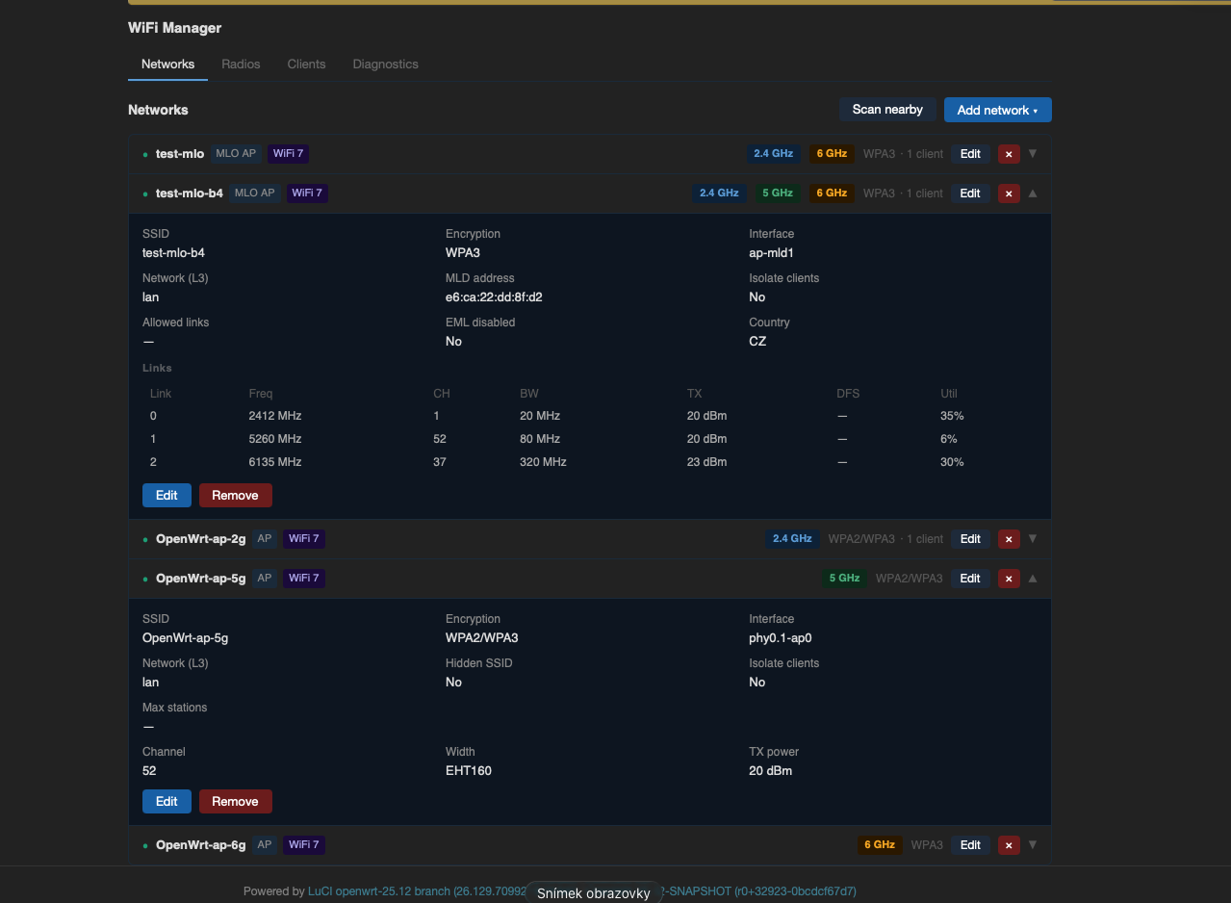Click the MLO AP badge beside test-mlo-b4
Screen dimensions: 1231x903
point(255,193)
